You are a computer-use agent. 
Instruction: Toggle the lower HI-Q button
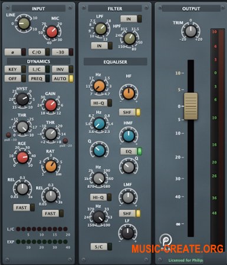[x=101, y=197]
